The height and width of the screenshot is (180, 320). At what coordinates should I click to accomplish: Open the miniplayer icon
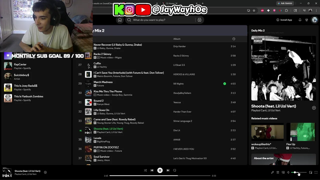pyautogui.click(x=311, y=172)
